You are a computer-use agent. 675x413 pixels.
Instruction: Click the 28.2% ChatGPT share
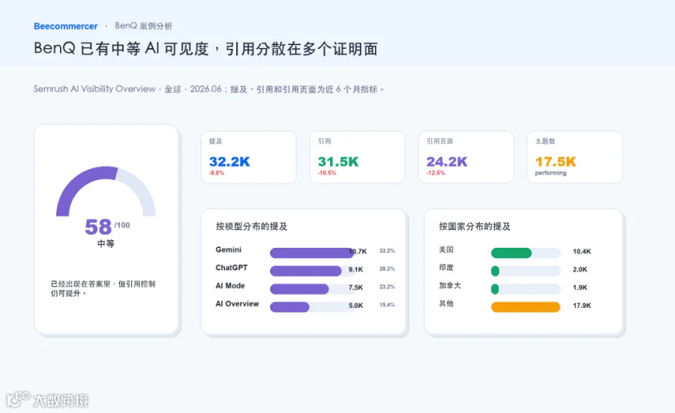pyautogui.click(x=387, y=269)
